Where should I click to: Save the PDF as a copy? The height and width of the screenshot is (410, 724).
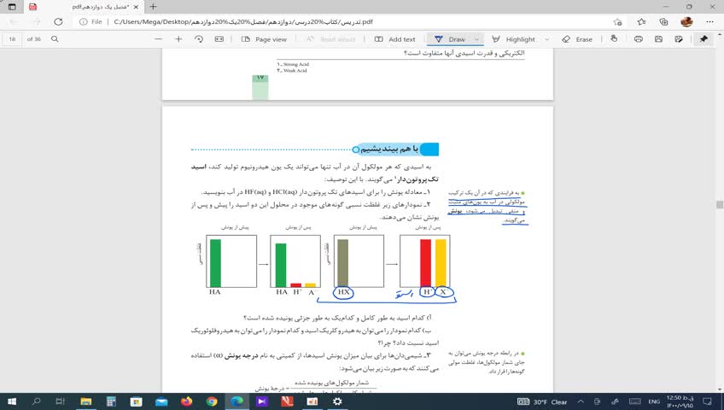(x=679, y=39)
